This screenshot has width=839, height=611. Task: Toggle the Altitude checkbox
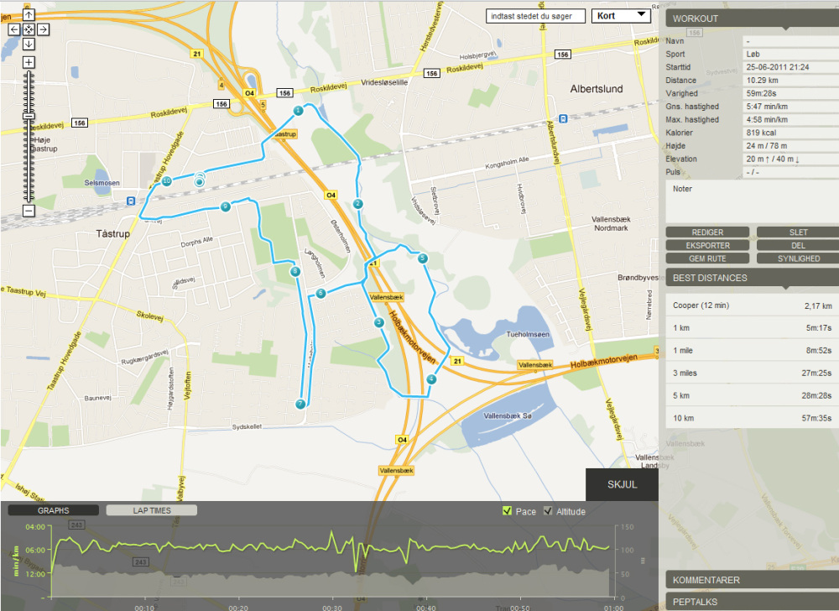[548, 511]
